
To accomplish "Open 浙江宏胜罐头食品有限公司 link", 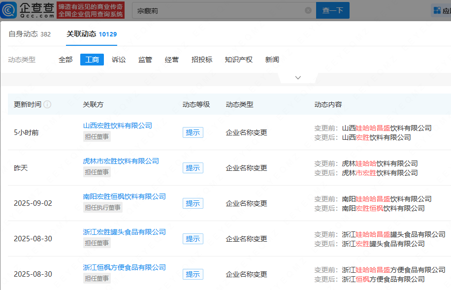I will 124,231.
